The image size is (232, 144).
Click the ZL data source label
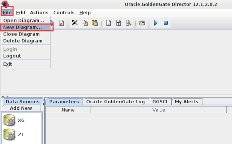point(21,135)
